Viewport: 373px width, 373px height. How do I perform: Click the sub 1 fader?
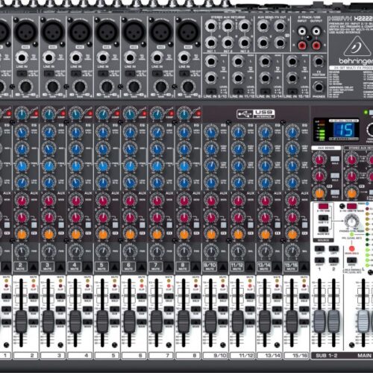[x=319, y=321]
